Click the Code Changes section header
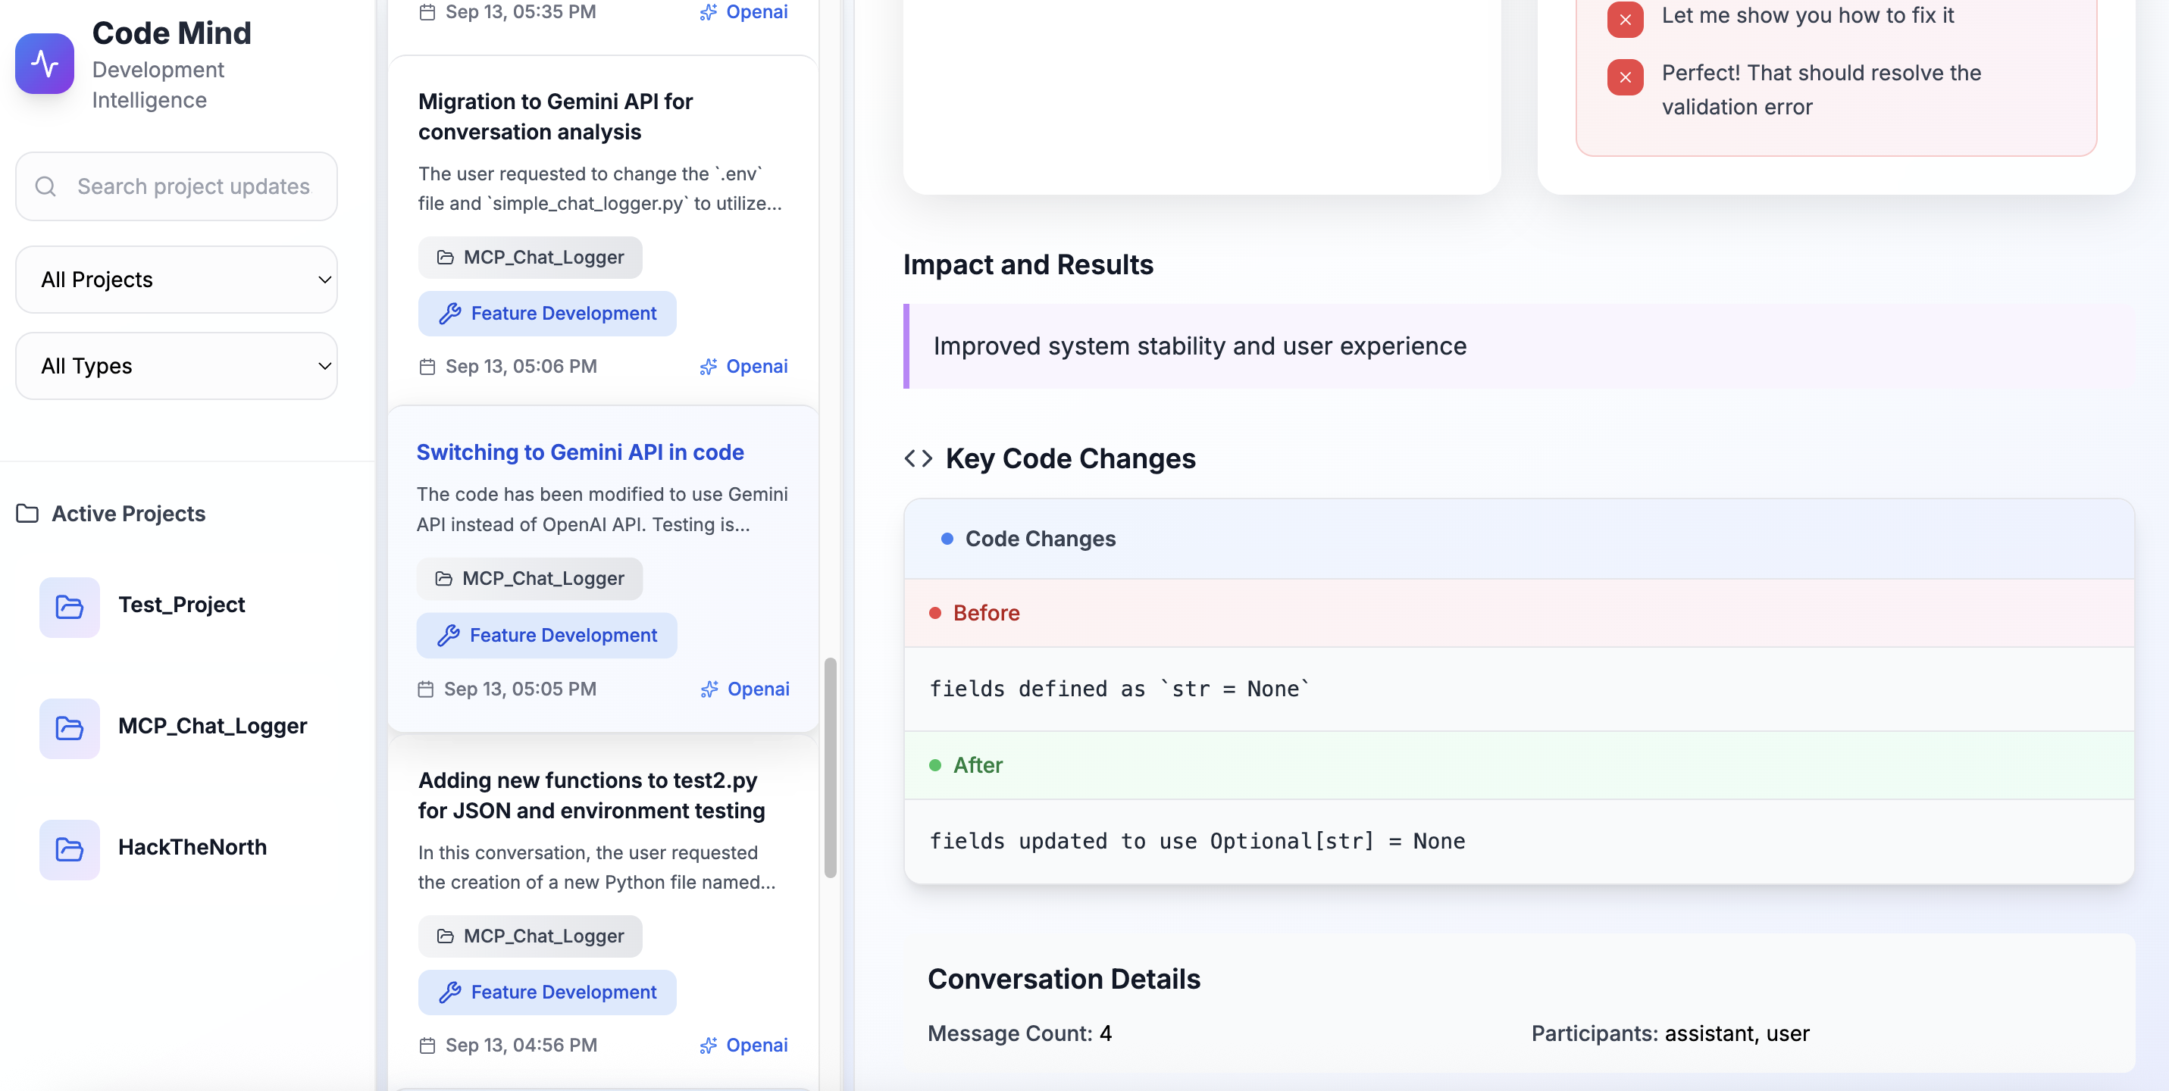Screen dimensions: 2169x1091 pos(1040,538)
